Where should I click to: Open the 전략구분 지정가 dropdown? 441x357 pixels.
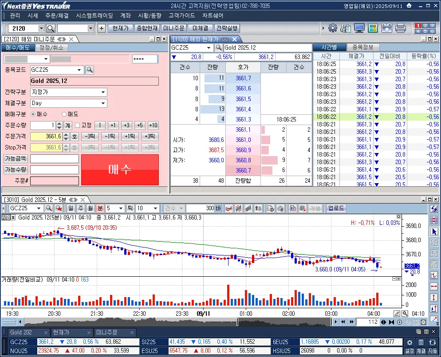click(x=103, y=92)
